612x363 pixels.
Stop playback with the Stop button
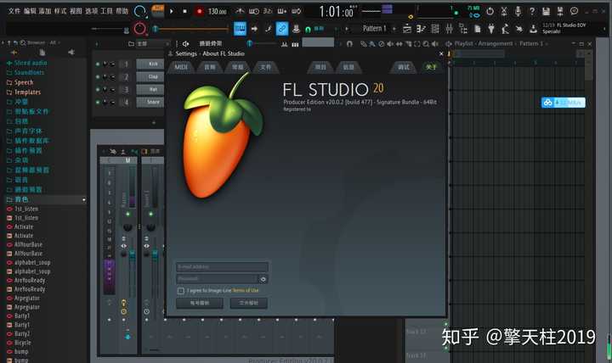pos(184,11)
